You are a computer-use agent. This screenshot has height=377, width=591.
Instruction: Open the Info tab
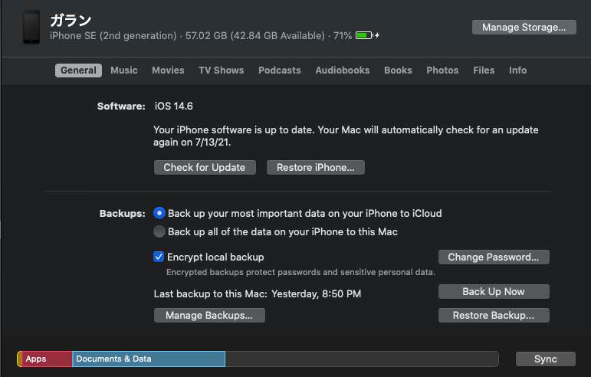click(518, 70)
